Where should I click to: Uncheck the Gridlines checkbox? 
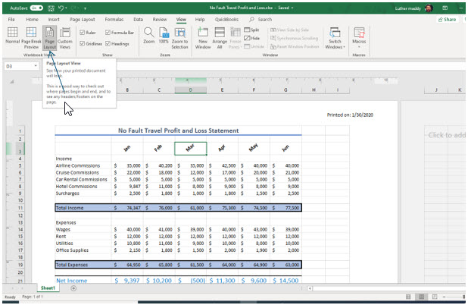[x=82, y=44]
